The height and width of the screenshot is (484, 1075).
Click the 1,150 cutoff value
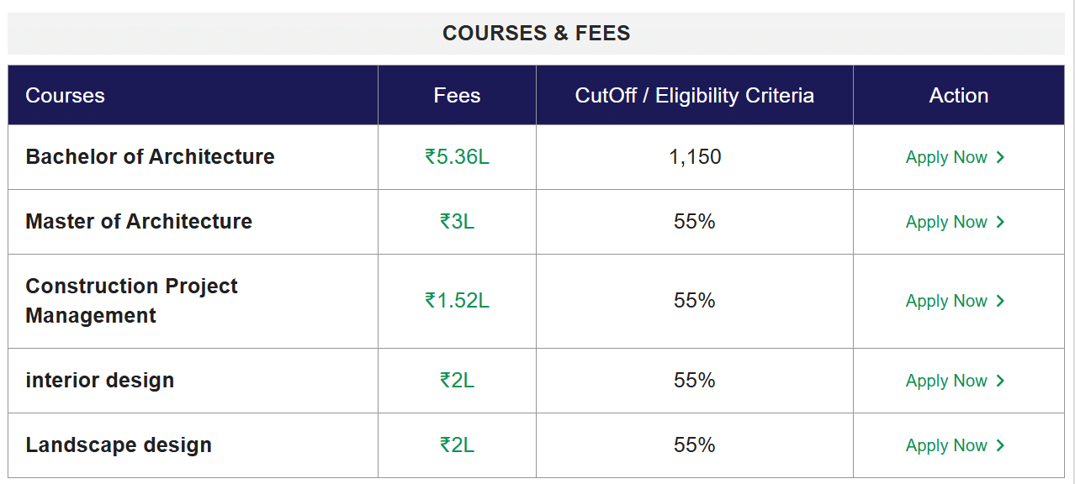point(695,157)
